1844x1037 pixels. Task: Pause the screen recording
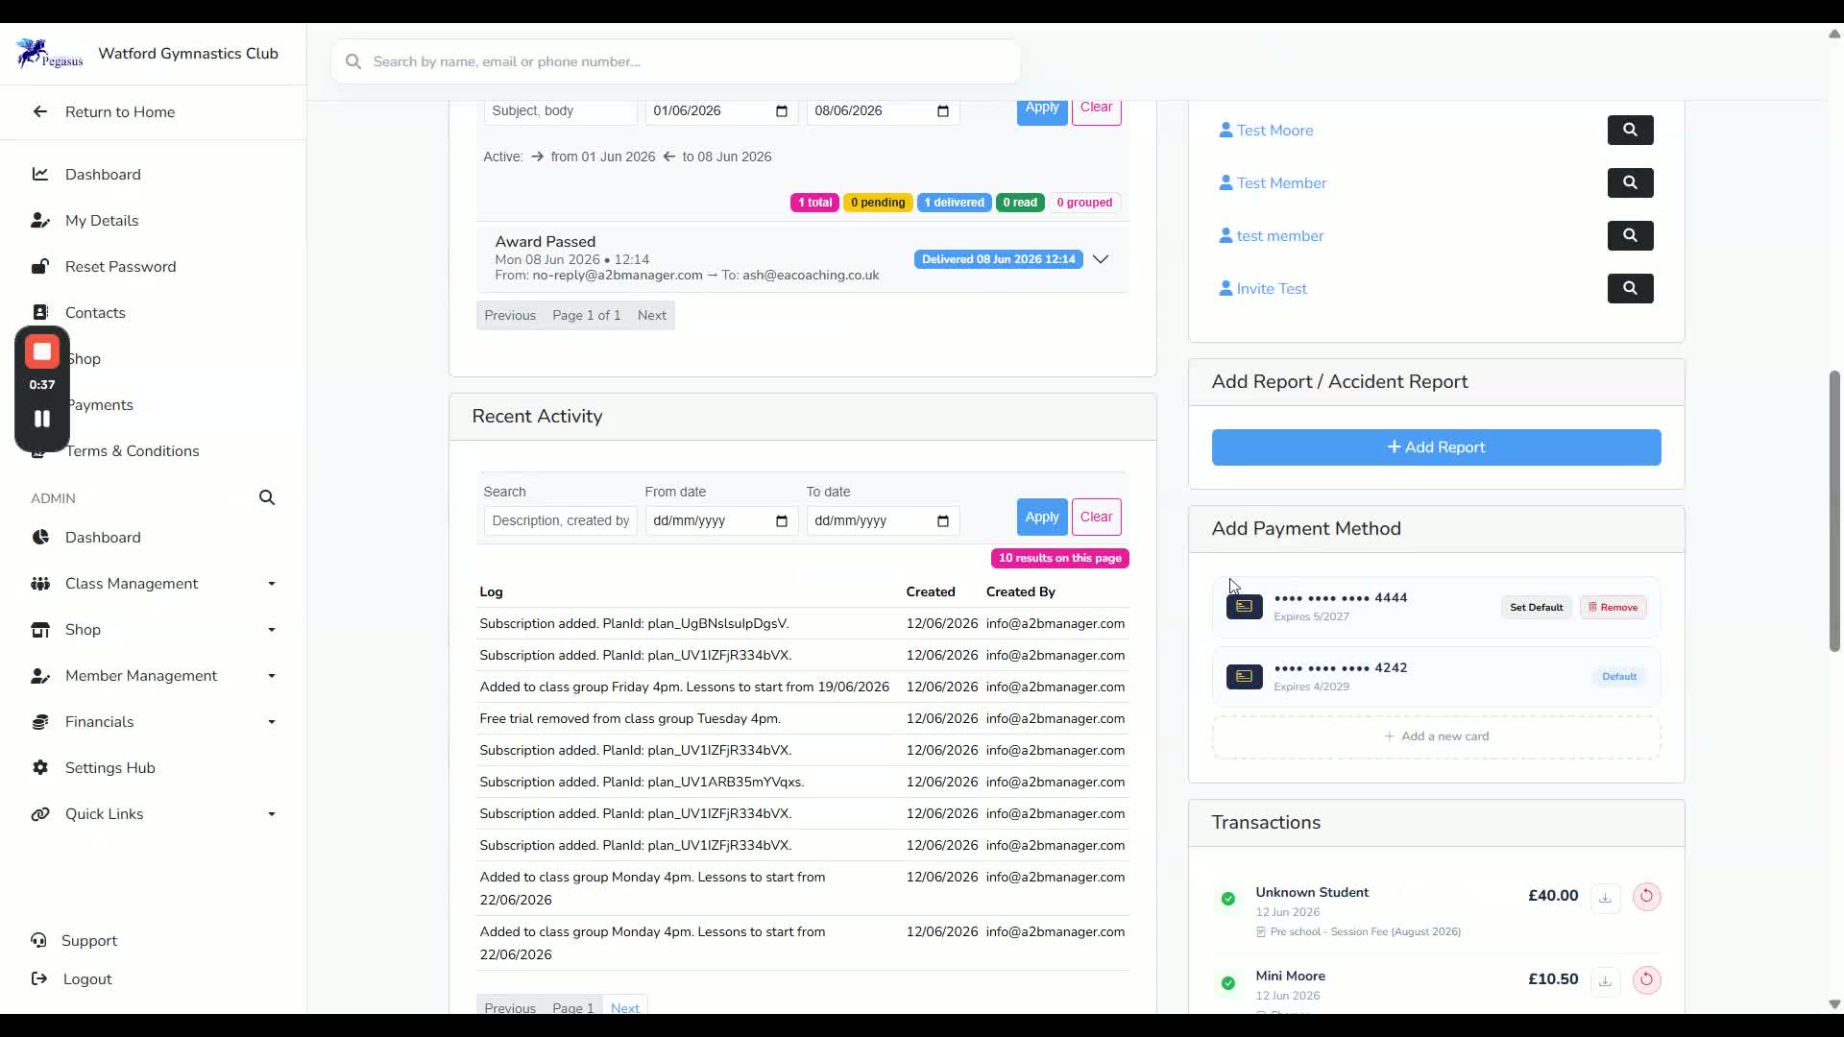42,420
